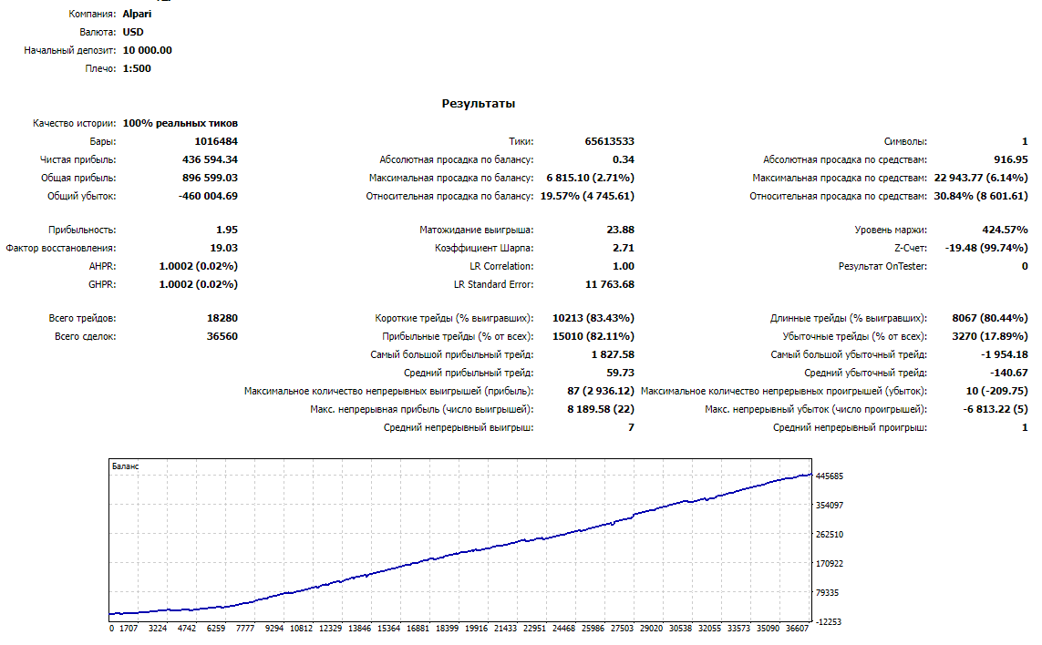Select relative balance drawdown 19.57% (4 745.61)
The image size is (1042, 645).
click(x=587, y=196)
